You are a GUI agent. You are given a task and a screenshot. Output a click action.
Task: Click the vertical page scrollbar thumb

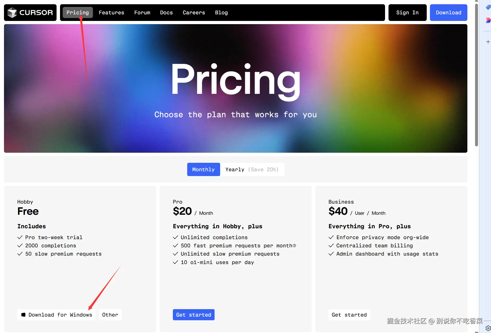476,74
